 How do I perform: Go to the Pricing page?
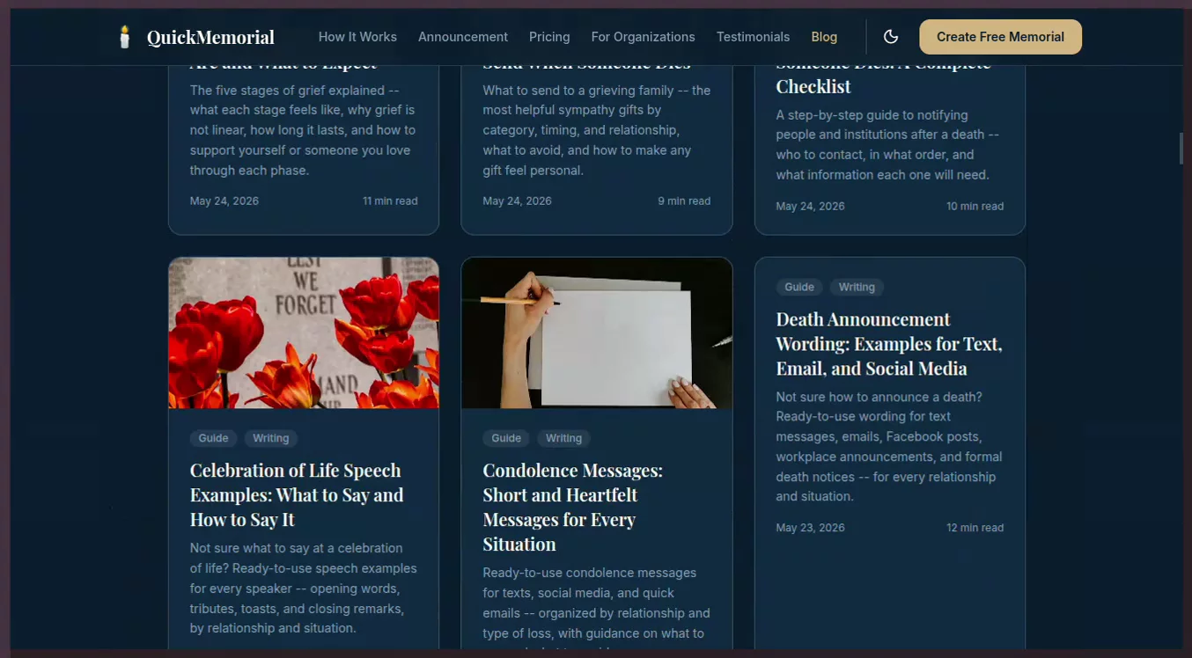click(549, 37)
